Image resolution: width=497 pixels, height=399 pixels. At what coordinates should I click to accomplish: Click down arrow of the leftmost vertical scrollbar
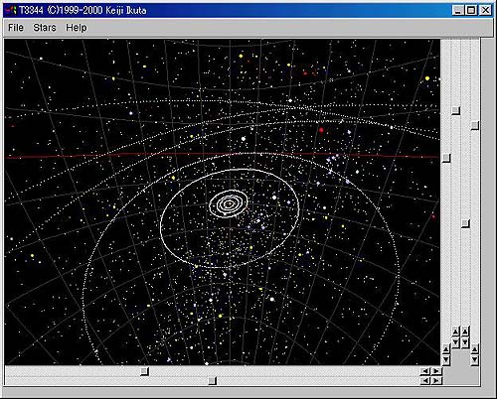click(x=446, y=360)
